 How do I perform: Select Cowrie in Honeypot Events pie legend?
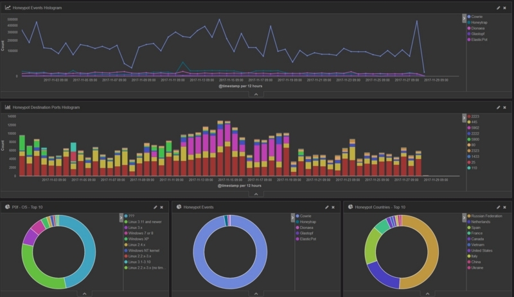(305, 216)
